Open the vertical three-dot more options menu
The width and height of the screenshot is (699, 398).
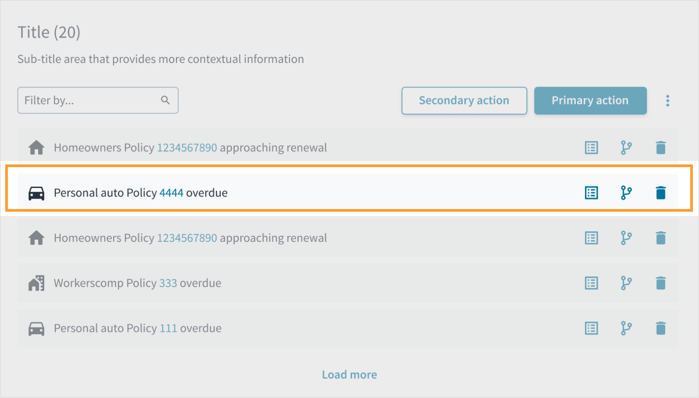pyautogui.click(x=668, y=101)
